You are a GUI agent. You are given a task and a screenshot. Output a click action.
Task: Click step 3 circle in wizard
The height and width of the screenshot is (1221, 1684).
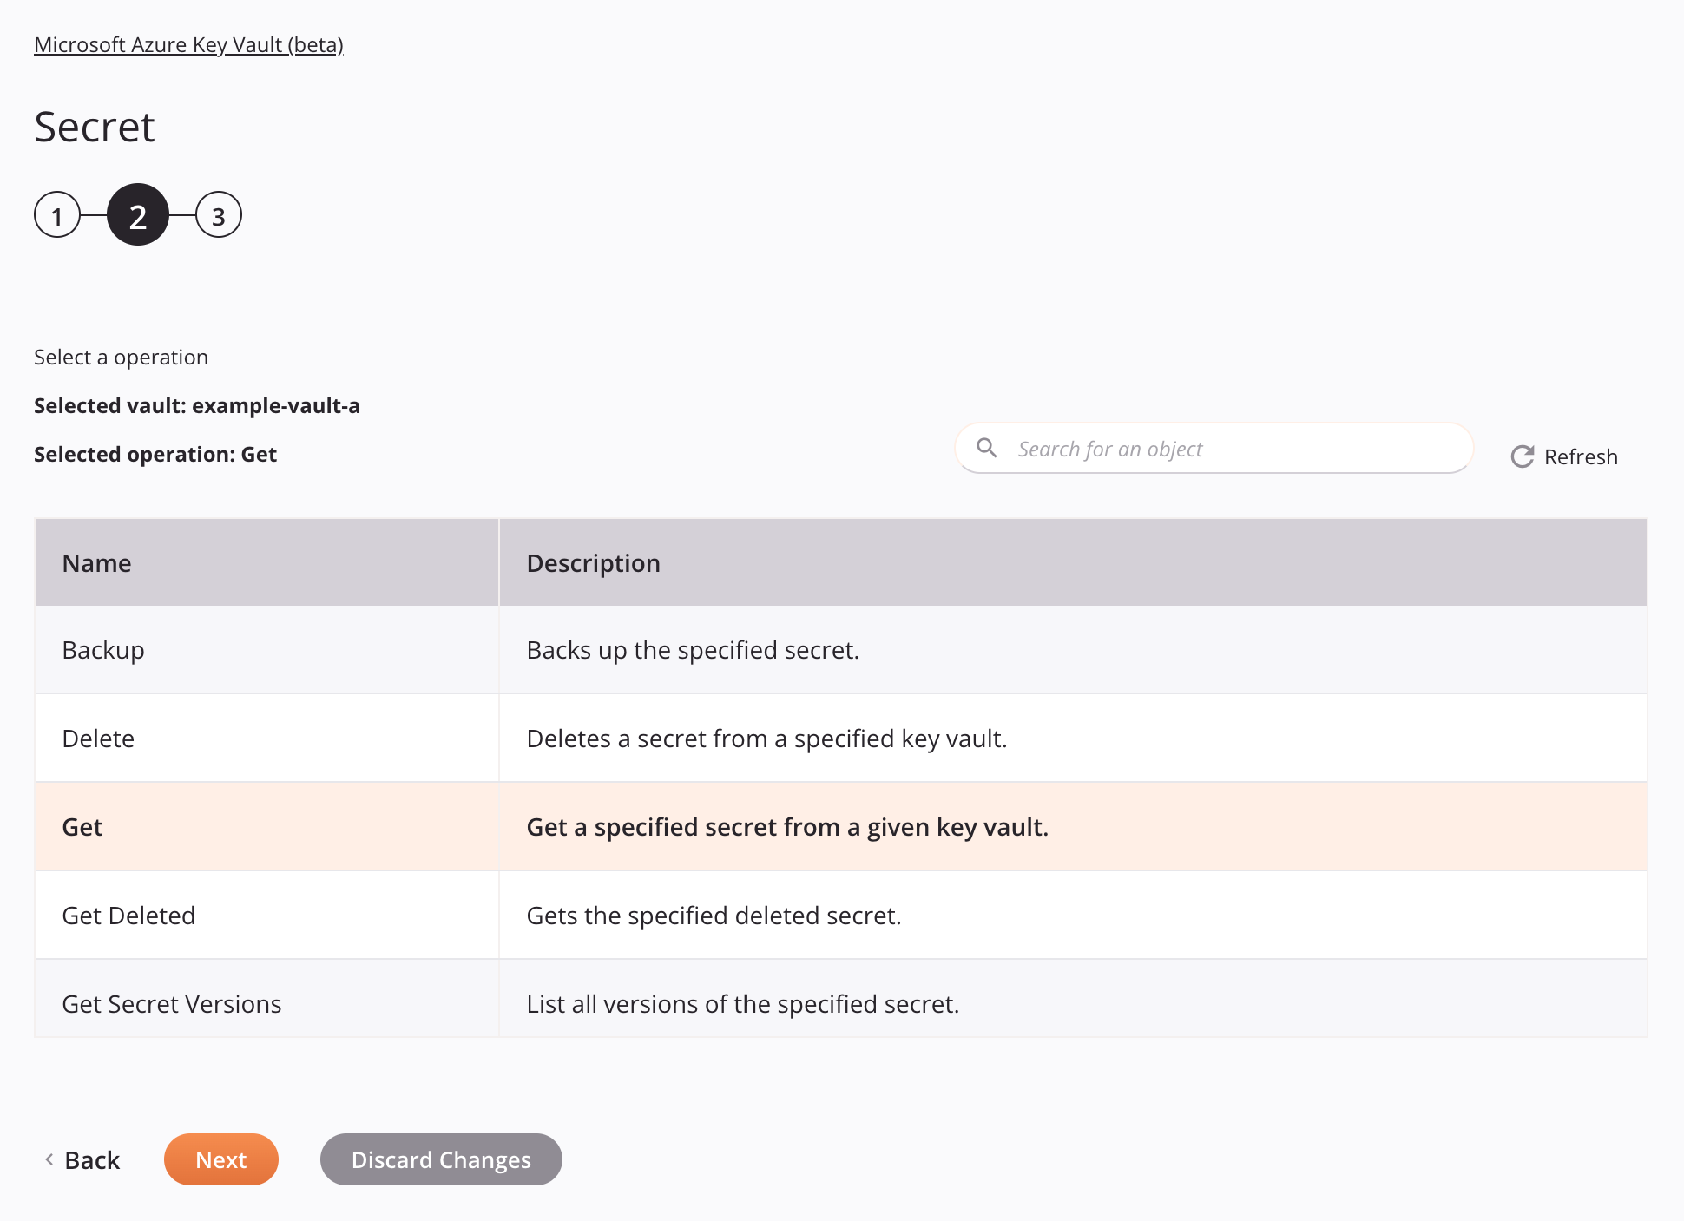coord(216,214)
